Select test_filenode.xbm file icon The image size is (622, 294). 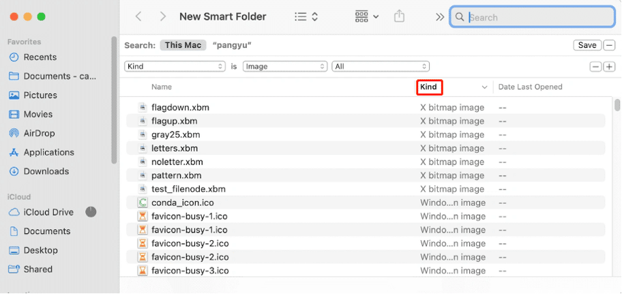tap(142, 189)
